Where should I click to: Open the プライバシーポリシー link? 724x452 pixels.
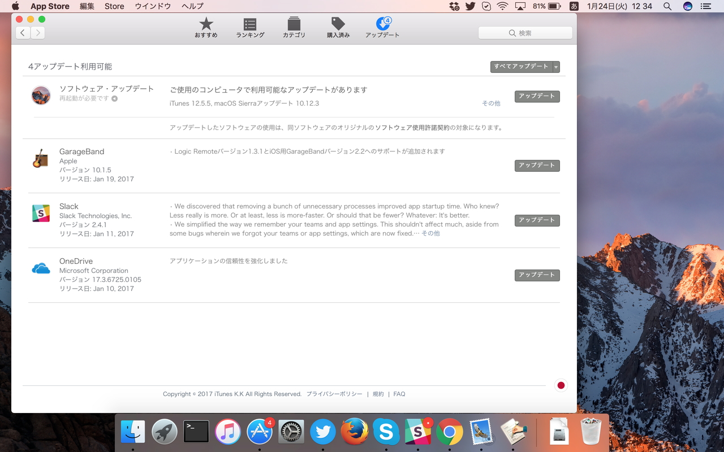(334, 394)
